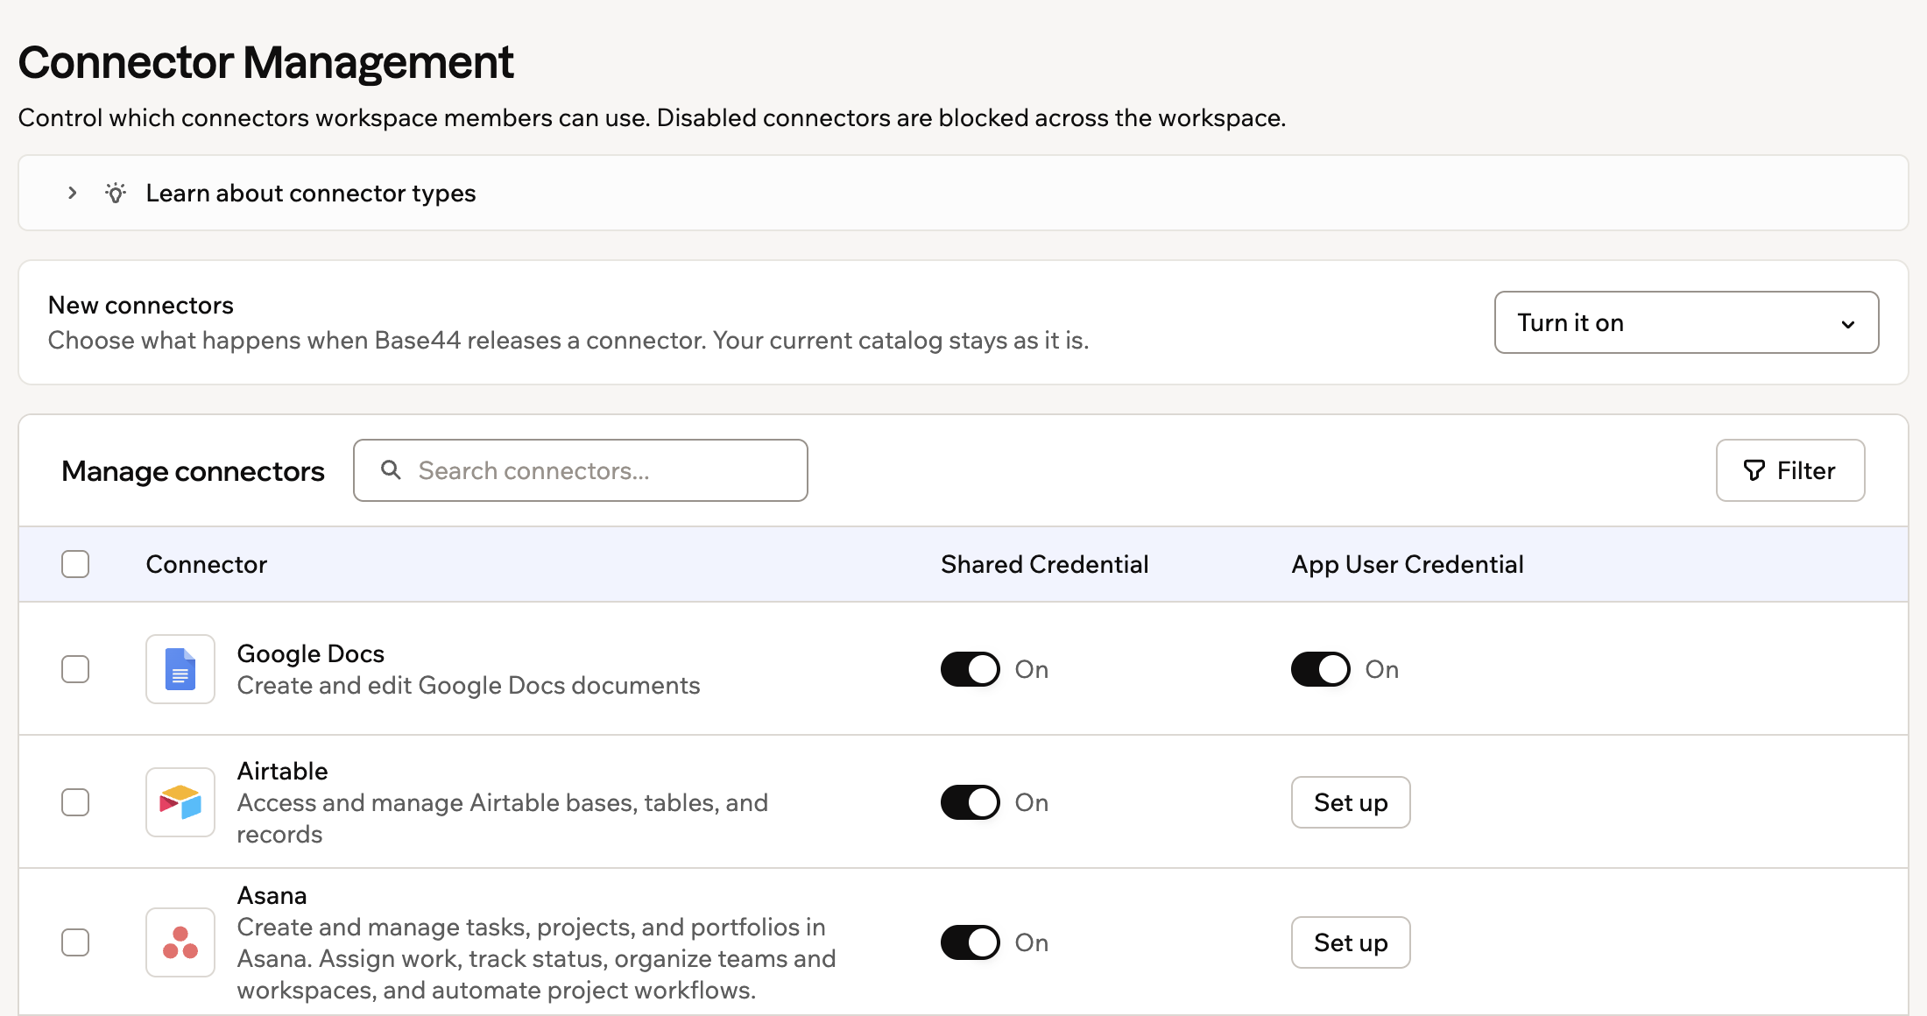The image size is (1927, 1016).
Task: Click the lightbulb icon beside Learn about connector types
Action: tap(116, 193)
